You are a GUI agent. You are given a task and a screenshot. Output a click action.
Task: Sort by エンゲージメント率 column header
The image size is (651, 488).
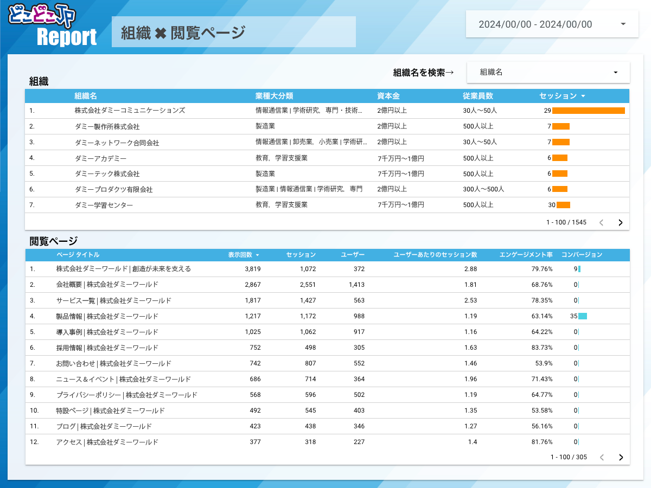[x=526, y=255]
